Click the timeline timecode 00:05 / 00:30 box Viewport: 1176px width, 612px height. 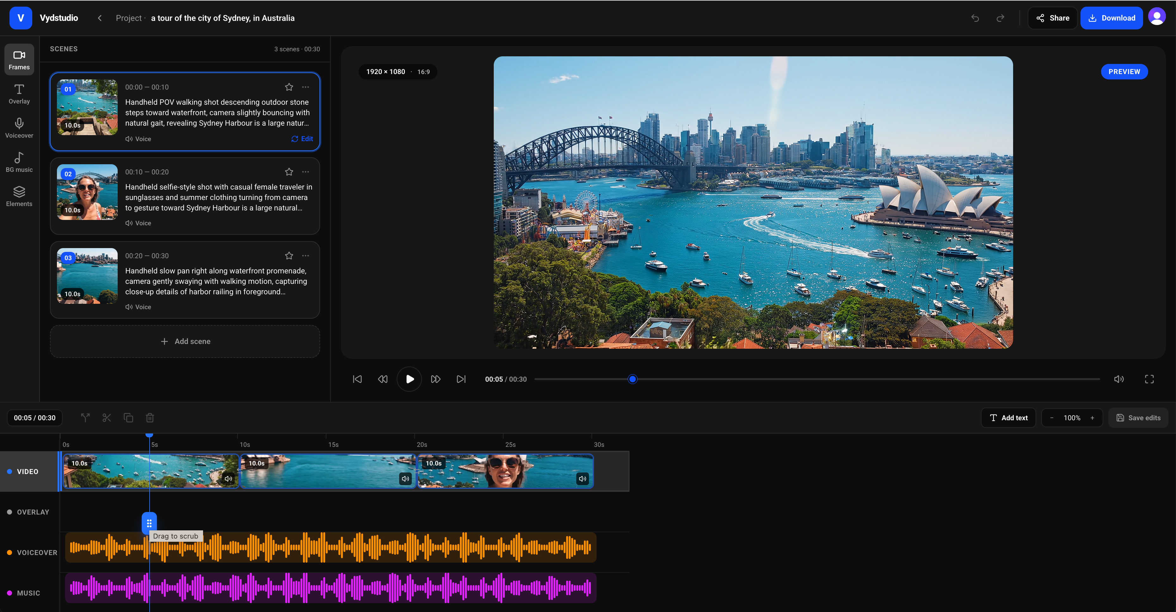point(35,418)
